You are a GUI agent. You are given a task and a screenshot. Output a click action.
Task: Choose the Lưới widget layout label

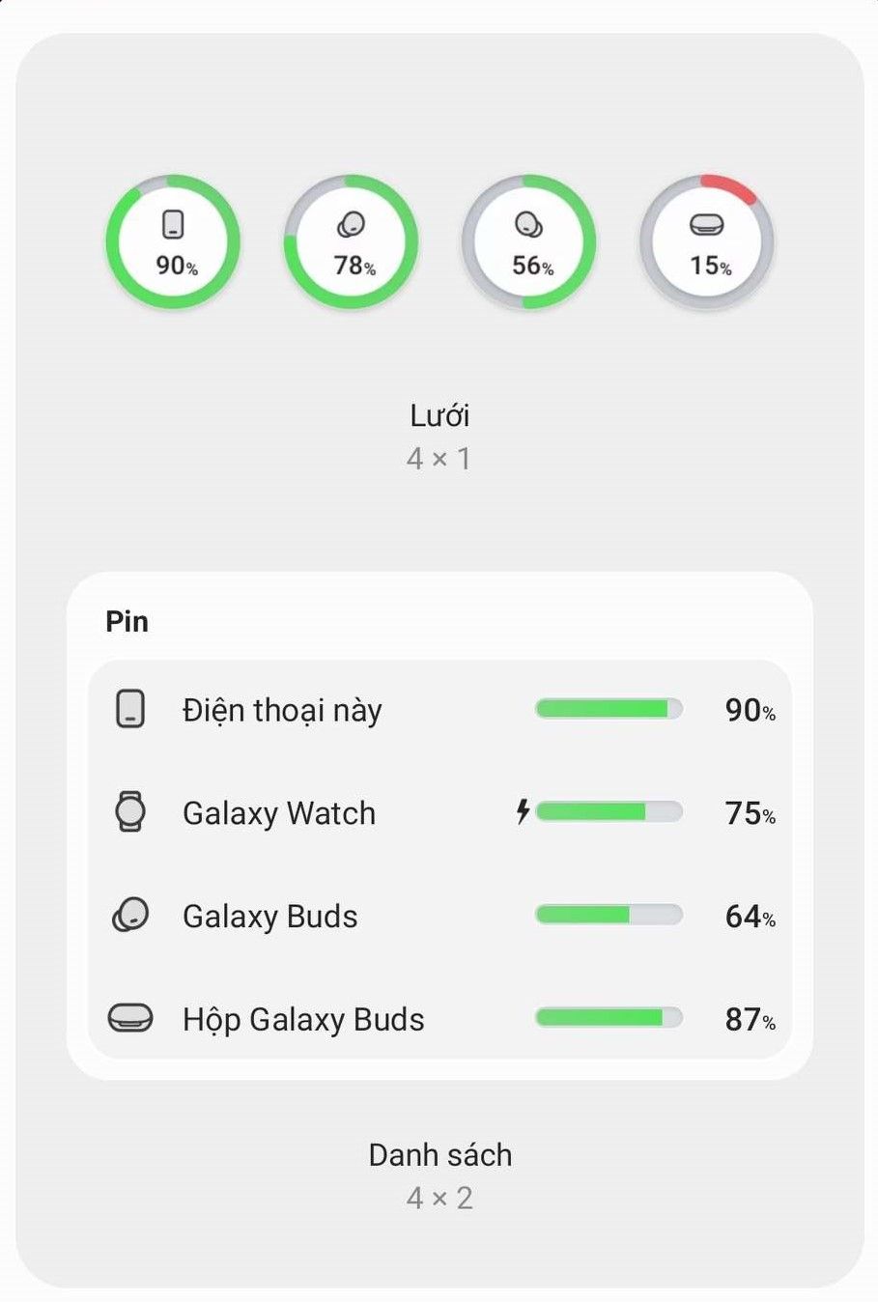[439, 415]
